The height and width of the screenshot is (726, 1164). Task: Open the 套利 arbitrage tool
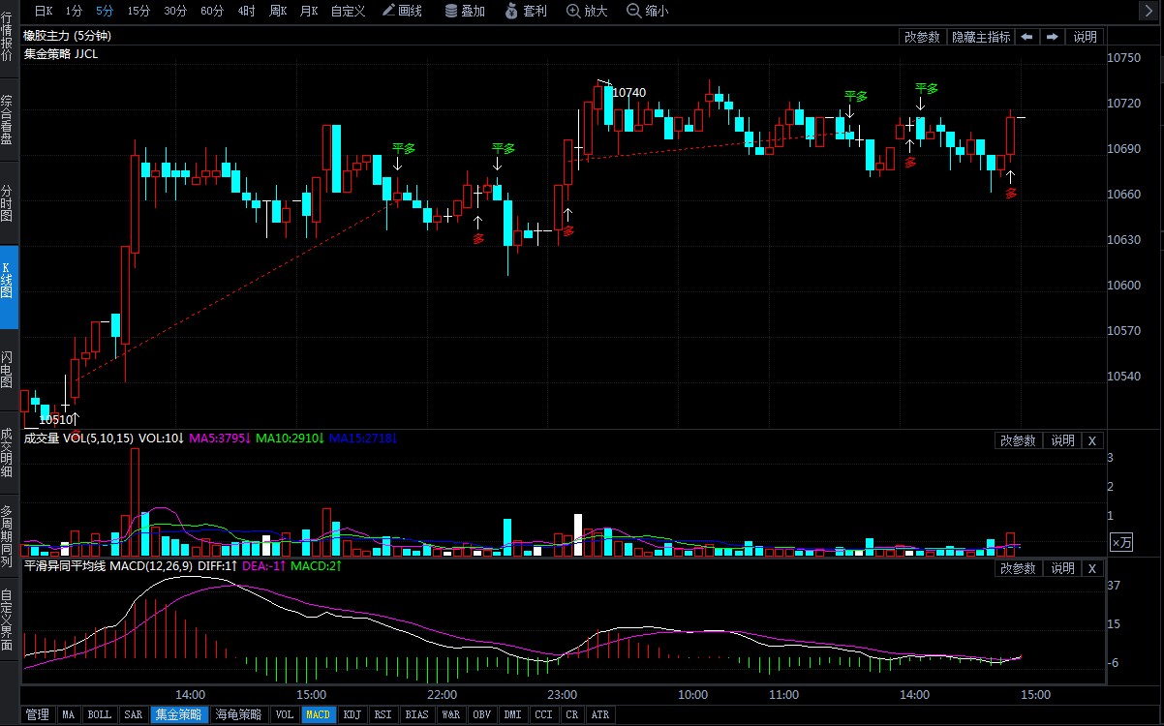(x=526, y=11)
